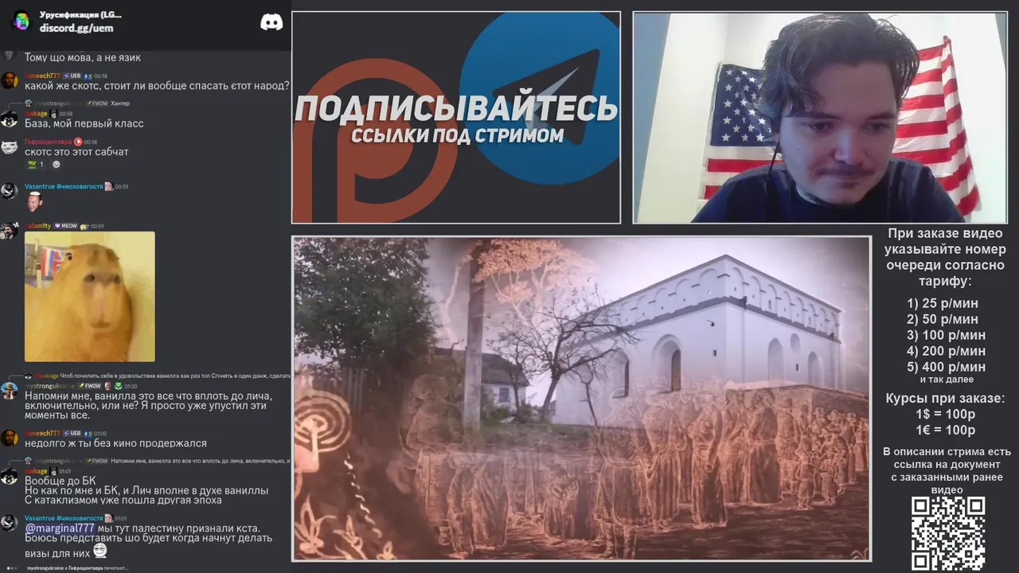Image resolution: width=1019 pixels, height=573 pixels.
Task: Click the webcam feed with American flag
Action: pyautogui.click(x=820, y=118)
